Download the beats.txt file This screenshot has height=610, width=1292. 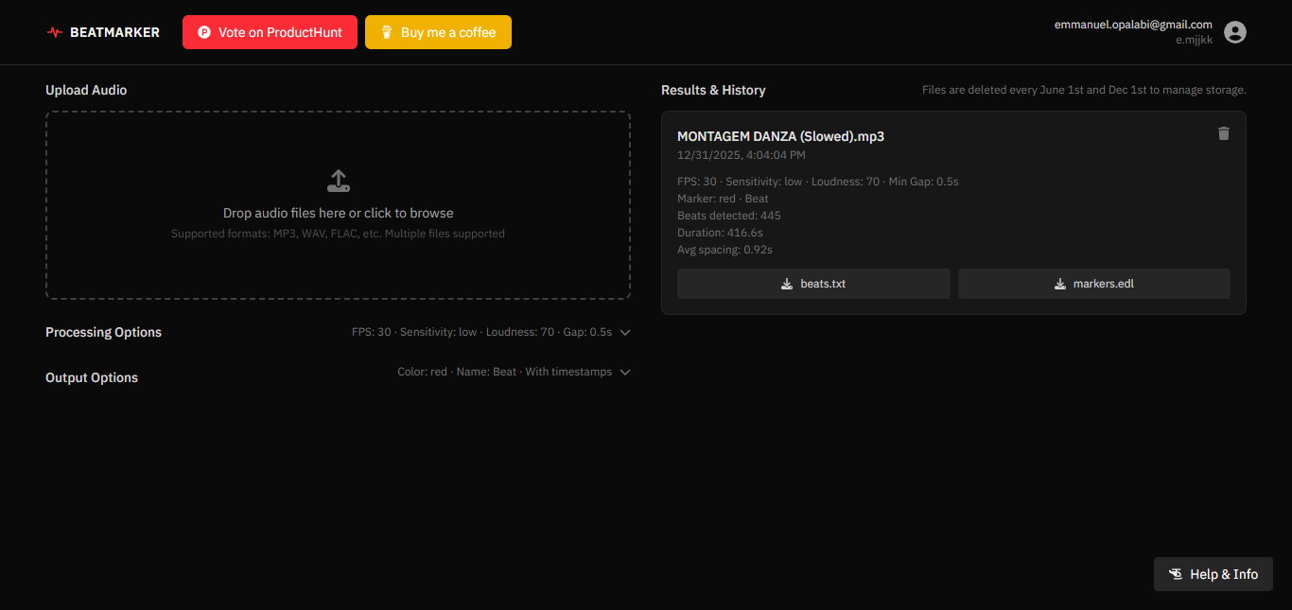point(812,283)
